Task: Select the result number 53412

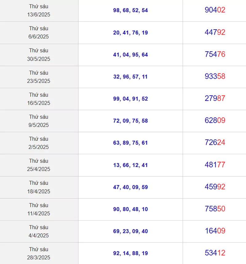Action: (x=215, y=253)
